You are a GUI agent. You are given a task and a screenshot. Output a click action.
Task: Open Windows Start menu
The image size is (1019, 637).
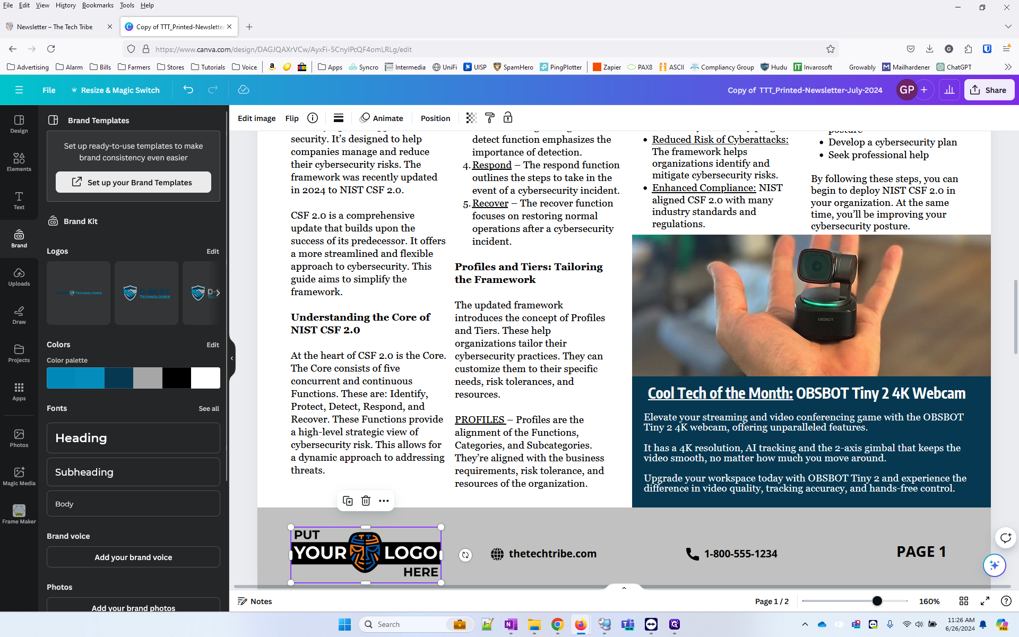tap(344, 624)
